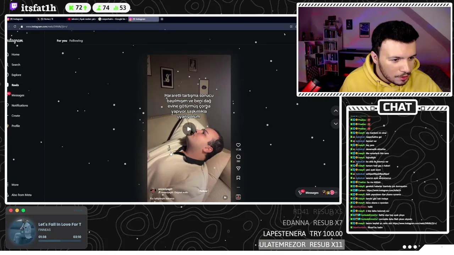Click the CHAT header label
This screenshot has height=255, width=454.
[397, 107]
